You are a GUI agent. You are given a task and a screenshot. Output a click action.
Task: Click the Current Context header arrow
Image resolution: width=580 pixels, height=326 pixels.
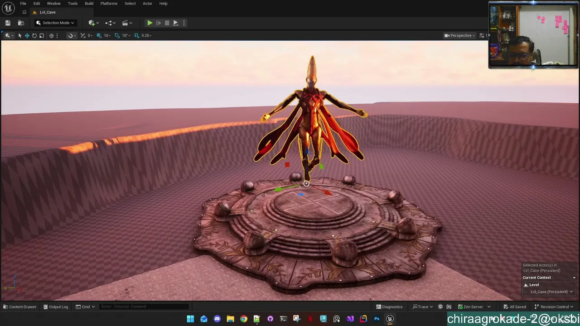coord(574,278)
